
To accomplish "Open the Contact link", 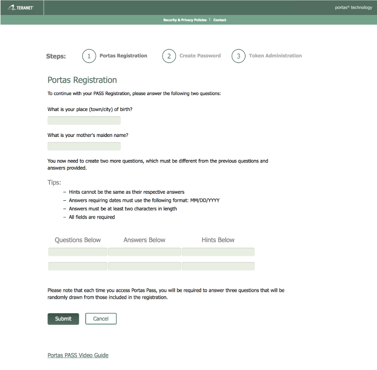I will [x=219, y=20].
